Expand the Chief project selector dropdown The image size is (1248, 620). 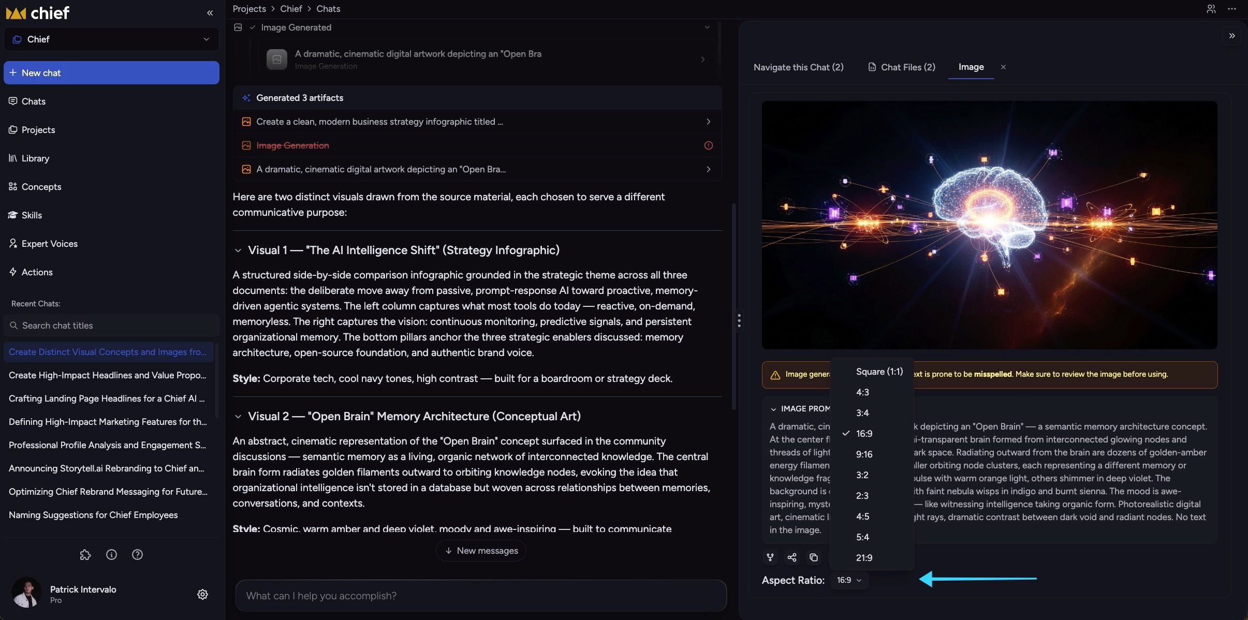[x=111, y=39]
